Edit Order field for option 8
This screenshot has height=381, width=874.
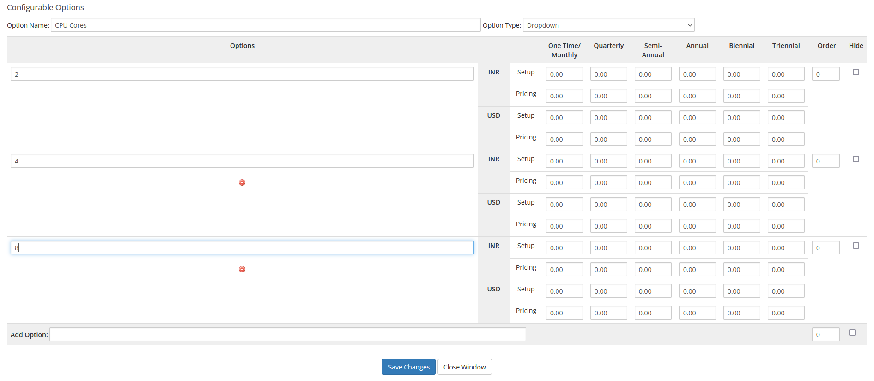click(x=826, y=248)
